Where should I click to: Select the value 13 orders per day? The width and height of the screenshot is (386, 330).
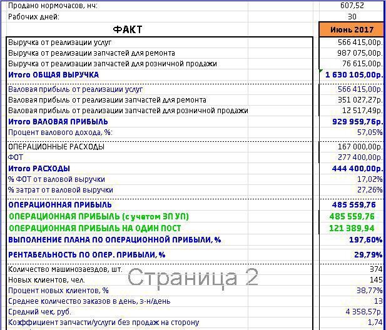[x=378, y=301]
